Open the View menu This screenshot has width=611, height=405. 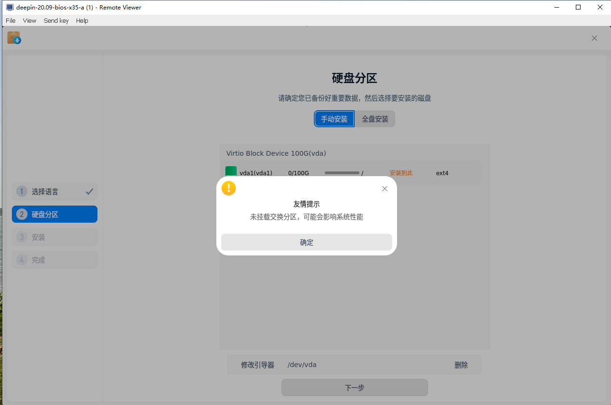pyautogui.click(x=29, y=20)
